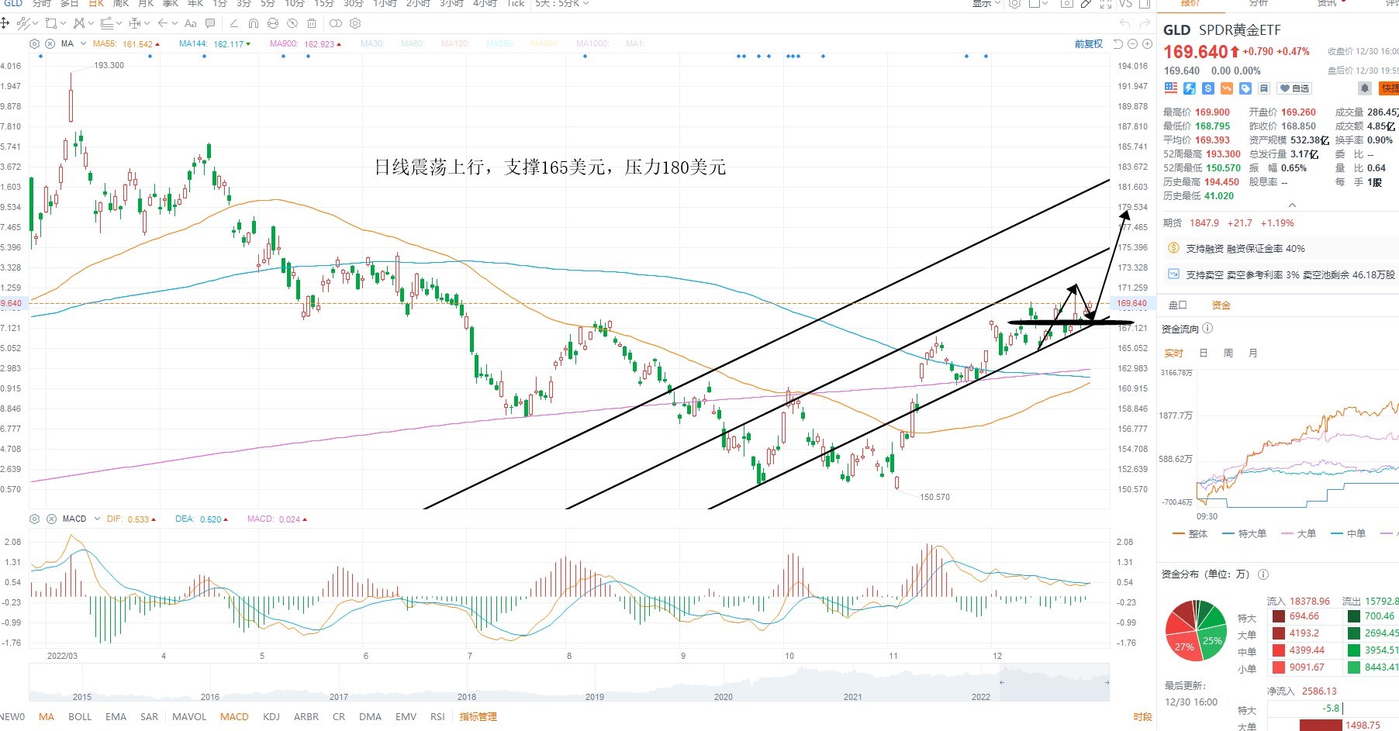Expand the pattern tools dropdown
The height and width of the screenshot is (731, 1399).
tap(92, 23)
